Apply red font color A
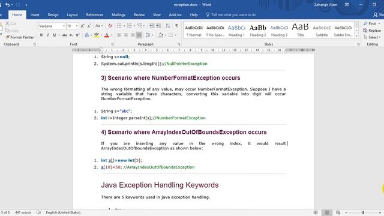Image resolution: width=384 pixels, height=216 pixels. pyautogui.click(x=107, y=35)
